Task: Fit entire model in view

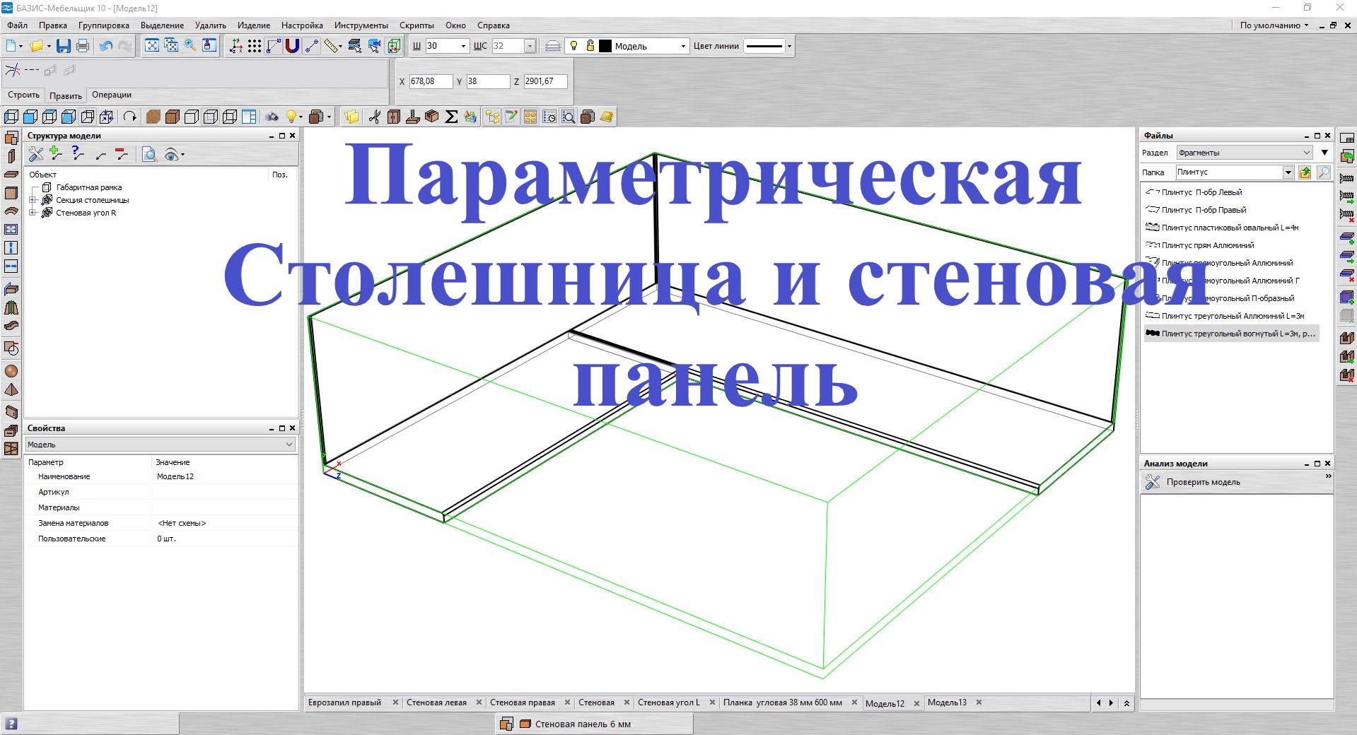Action: click(x=152, y=46)
